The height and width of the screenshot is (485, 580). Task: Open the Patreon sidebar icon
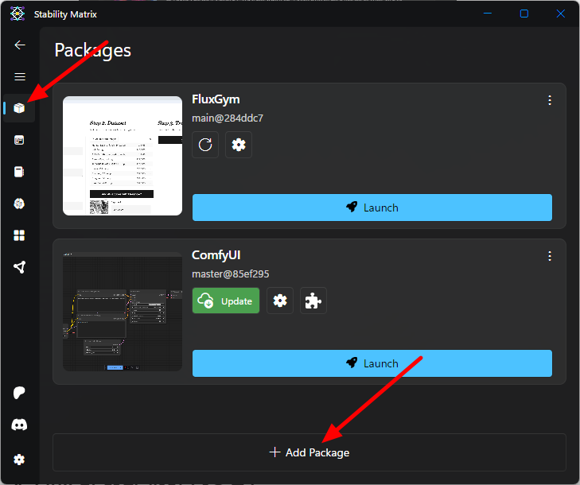coord(19,393)
